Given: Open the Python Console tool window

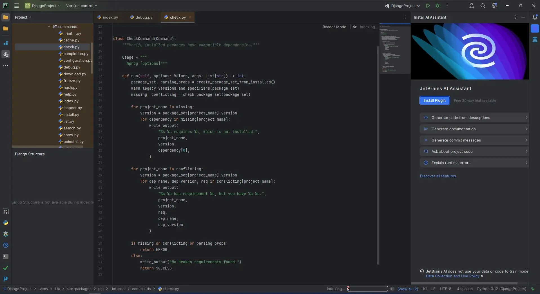Looking at the screenshot, I should pyautogui.click(x=6, y=223).
